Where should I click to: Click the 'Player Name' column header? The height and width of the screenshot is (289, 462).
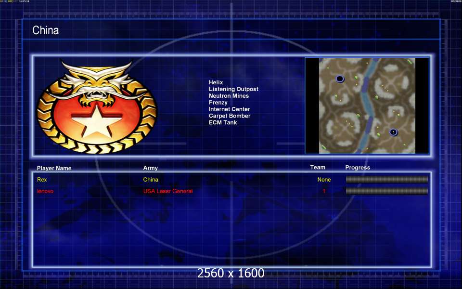coord(54,168)
